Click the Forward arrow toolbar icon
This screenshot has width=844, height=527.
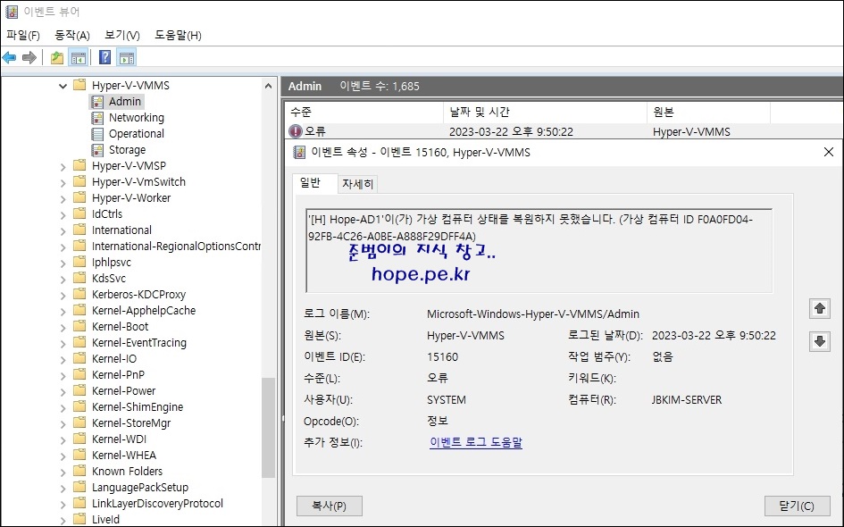click(29, 57)
